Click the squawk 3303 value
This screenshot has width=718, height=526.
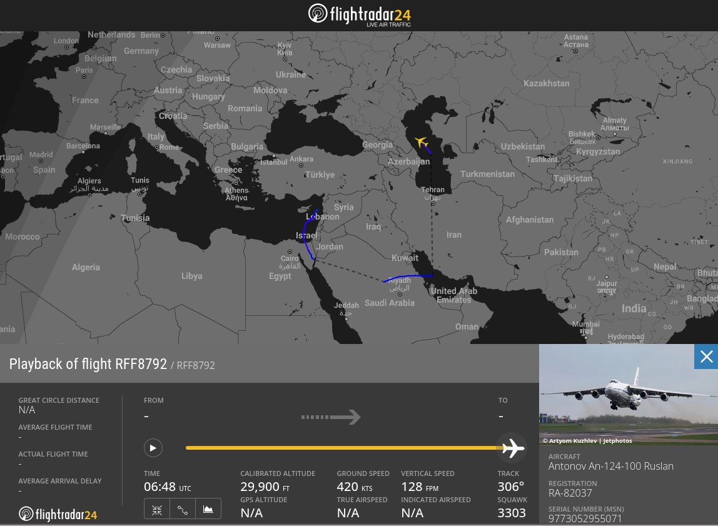(x=512, y=513)
